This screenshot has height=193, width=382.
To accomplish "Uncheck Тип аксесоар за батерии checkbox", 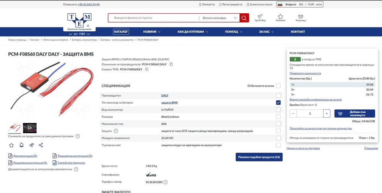I will coord(278,103).
